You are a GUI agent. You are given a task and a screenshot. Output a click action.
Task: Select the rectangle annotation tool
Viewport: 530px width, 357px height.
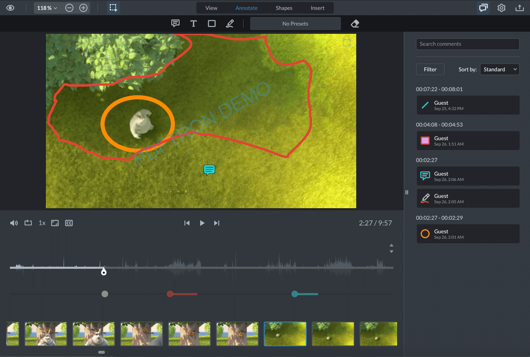pyautogui.click(x=212, y=23)
